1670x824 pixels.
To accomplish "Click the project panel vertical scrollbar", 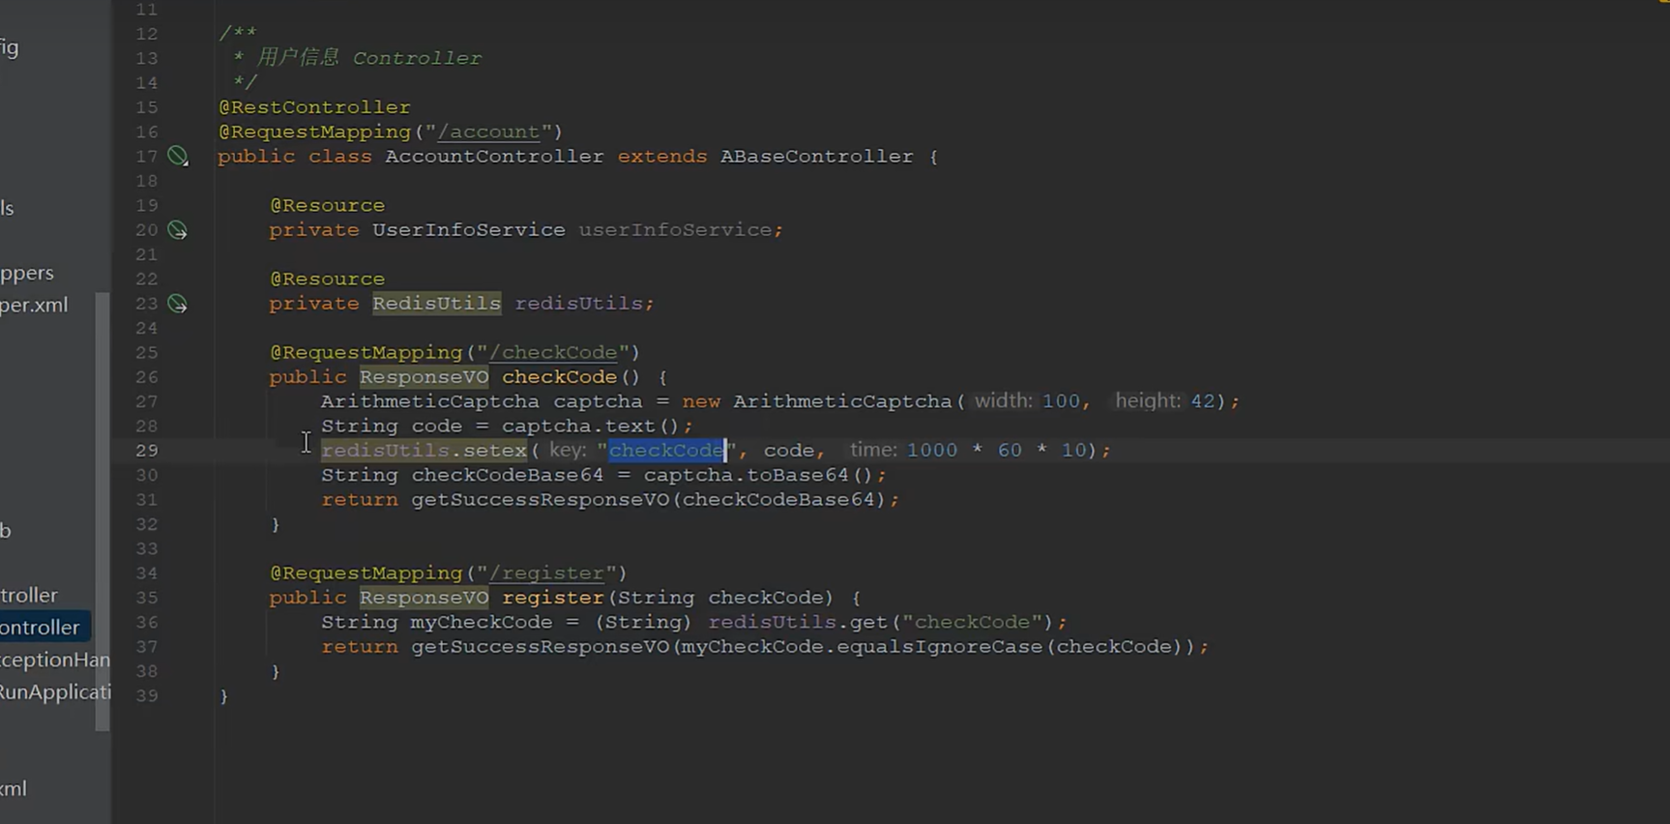I will (102, 511).
